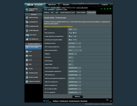Click the green user status icon
The width and height of the screenshot is (137, 106).
(x=105, y=9)
